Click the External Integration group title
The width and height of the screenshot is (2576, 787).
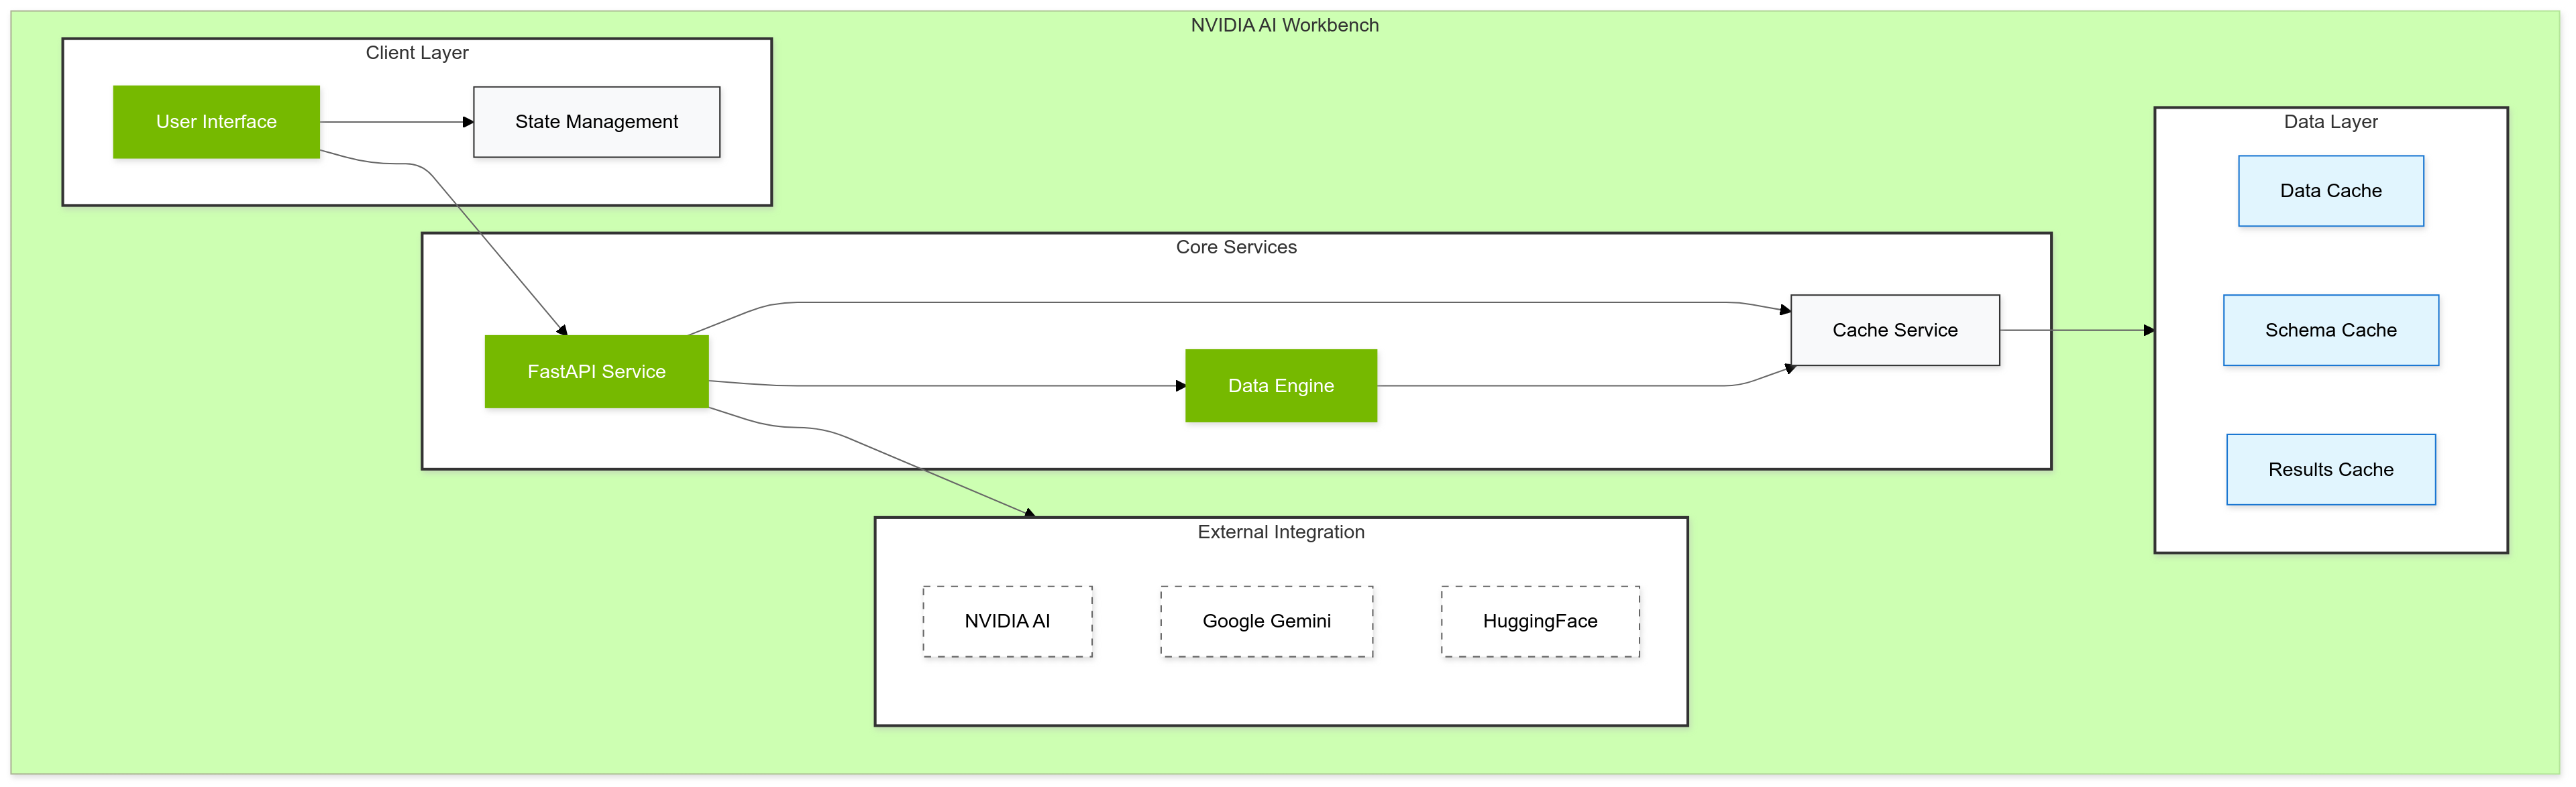[1280, 532]
